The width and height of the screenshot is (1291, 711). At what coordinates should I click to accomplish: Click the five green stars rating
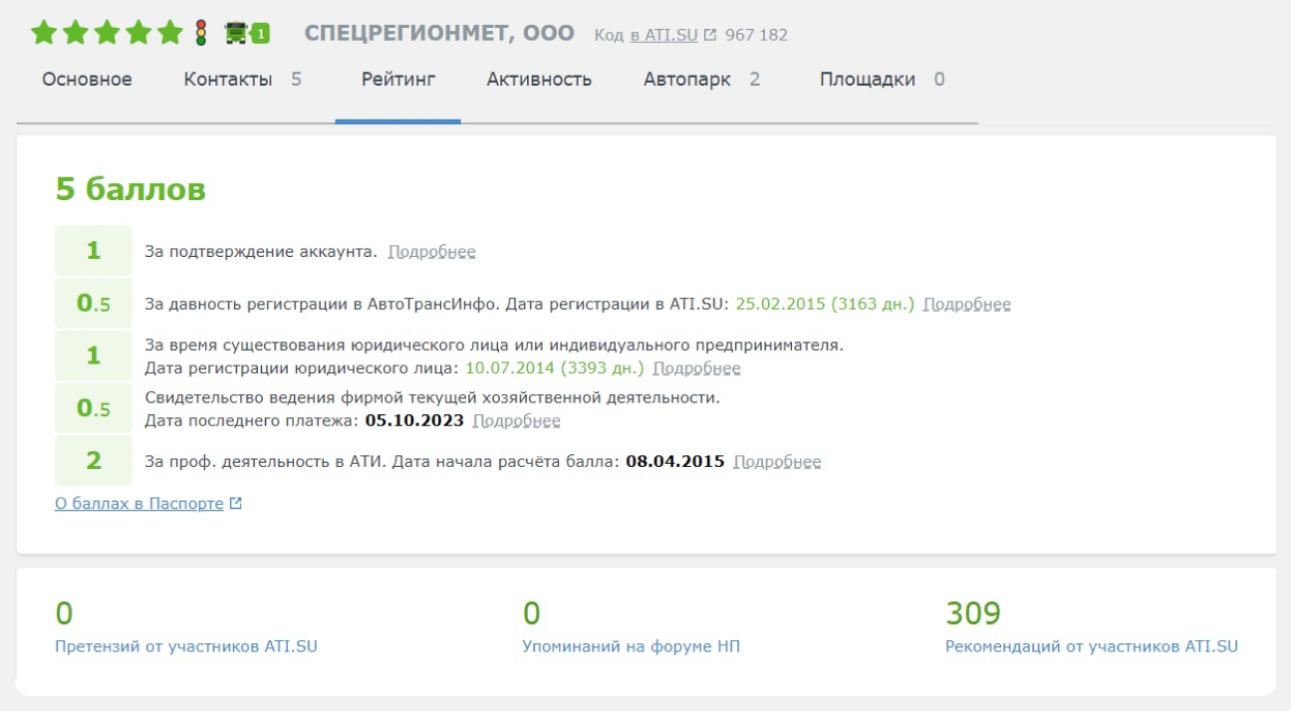coord(107,34)
